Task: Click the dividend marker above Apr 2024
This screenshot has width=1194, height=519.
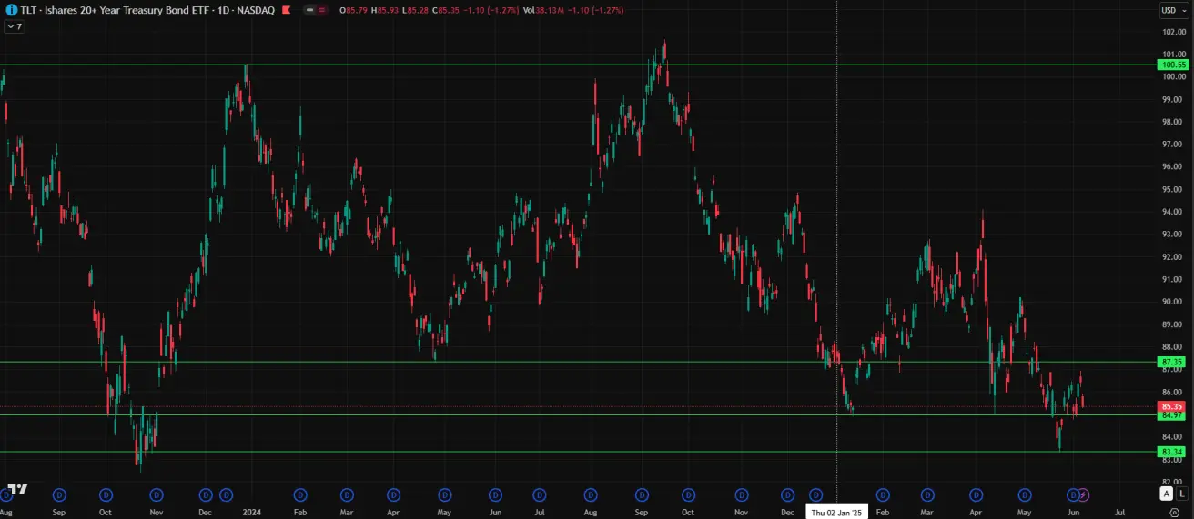Action: [x=393, y=494]
